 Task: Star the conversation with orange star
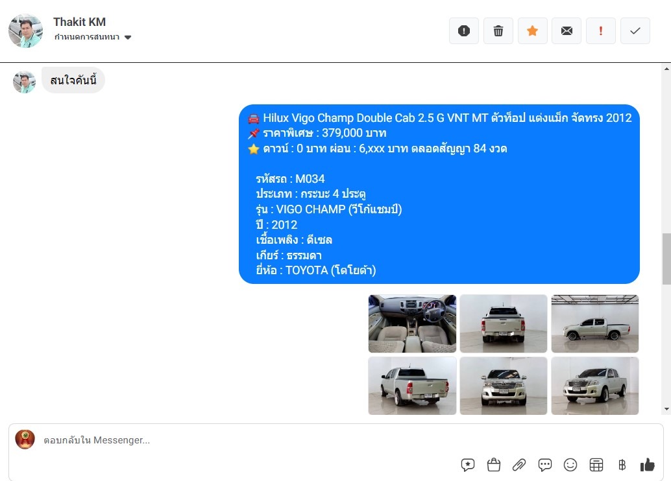(532, 30)
